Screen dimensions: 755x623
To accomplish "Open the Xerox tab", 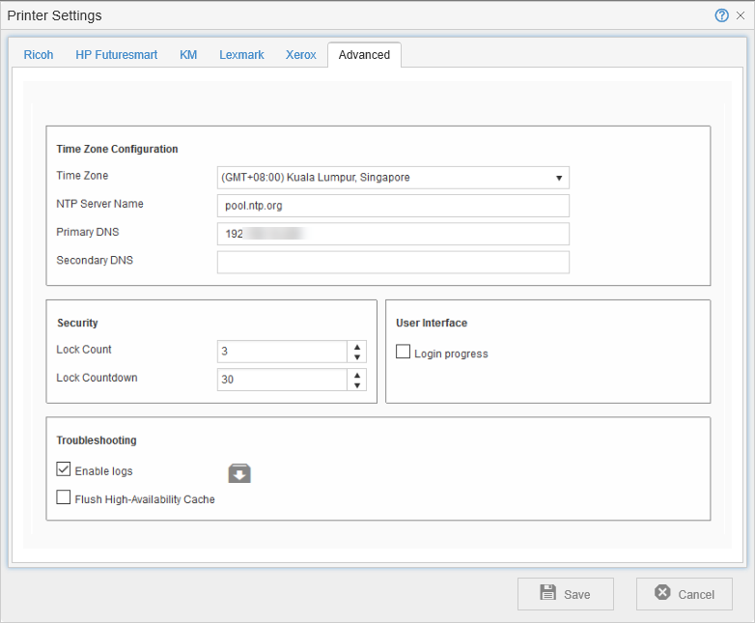I will [x=301, y=55].
